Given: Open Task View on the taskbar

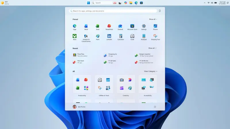Looking at the screenshot, I should coord(120,3).
